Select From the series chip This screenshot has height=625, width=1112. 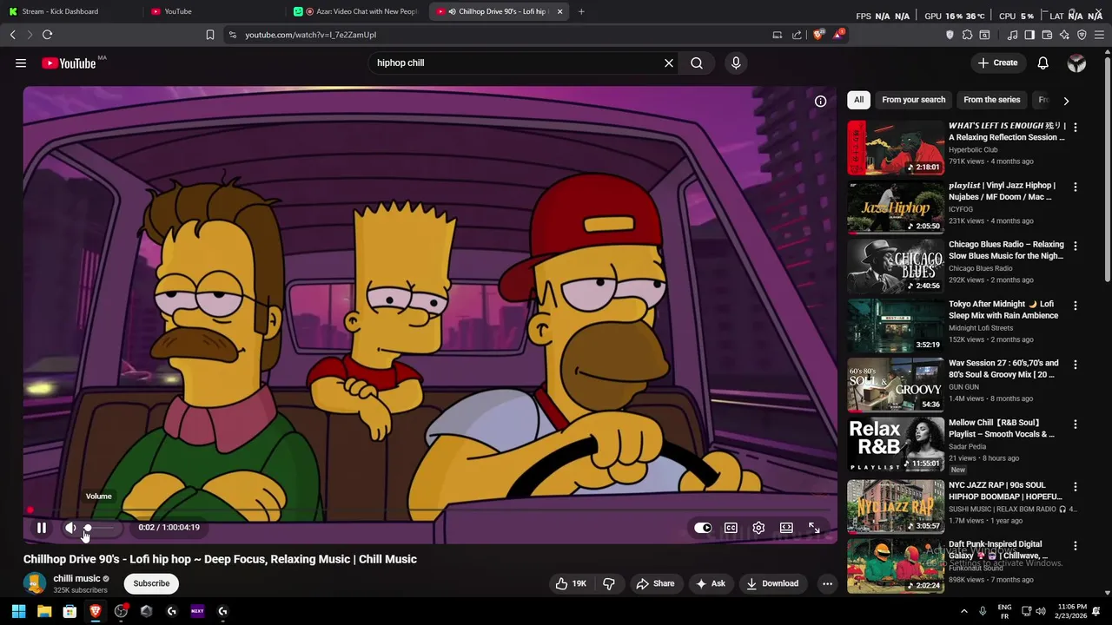991,100
